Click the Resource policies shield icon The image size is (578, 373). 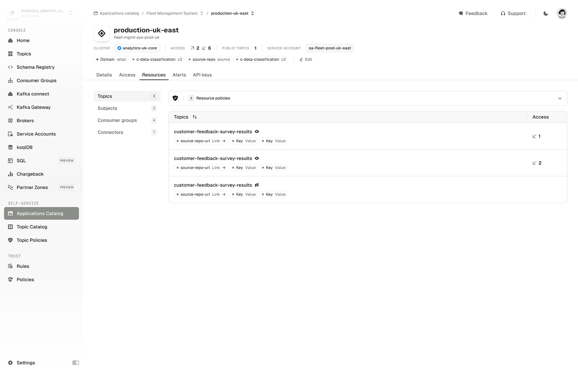tap(176, 98)
